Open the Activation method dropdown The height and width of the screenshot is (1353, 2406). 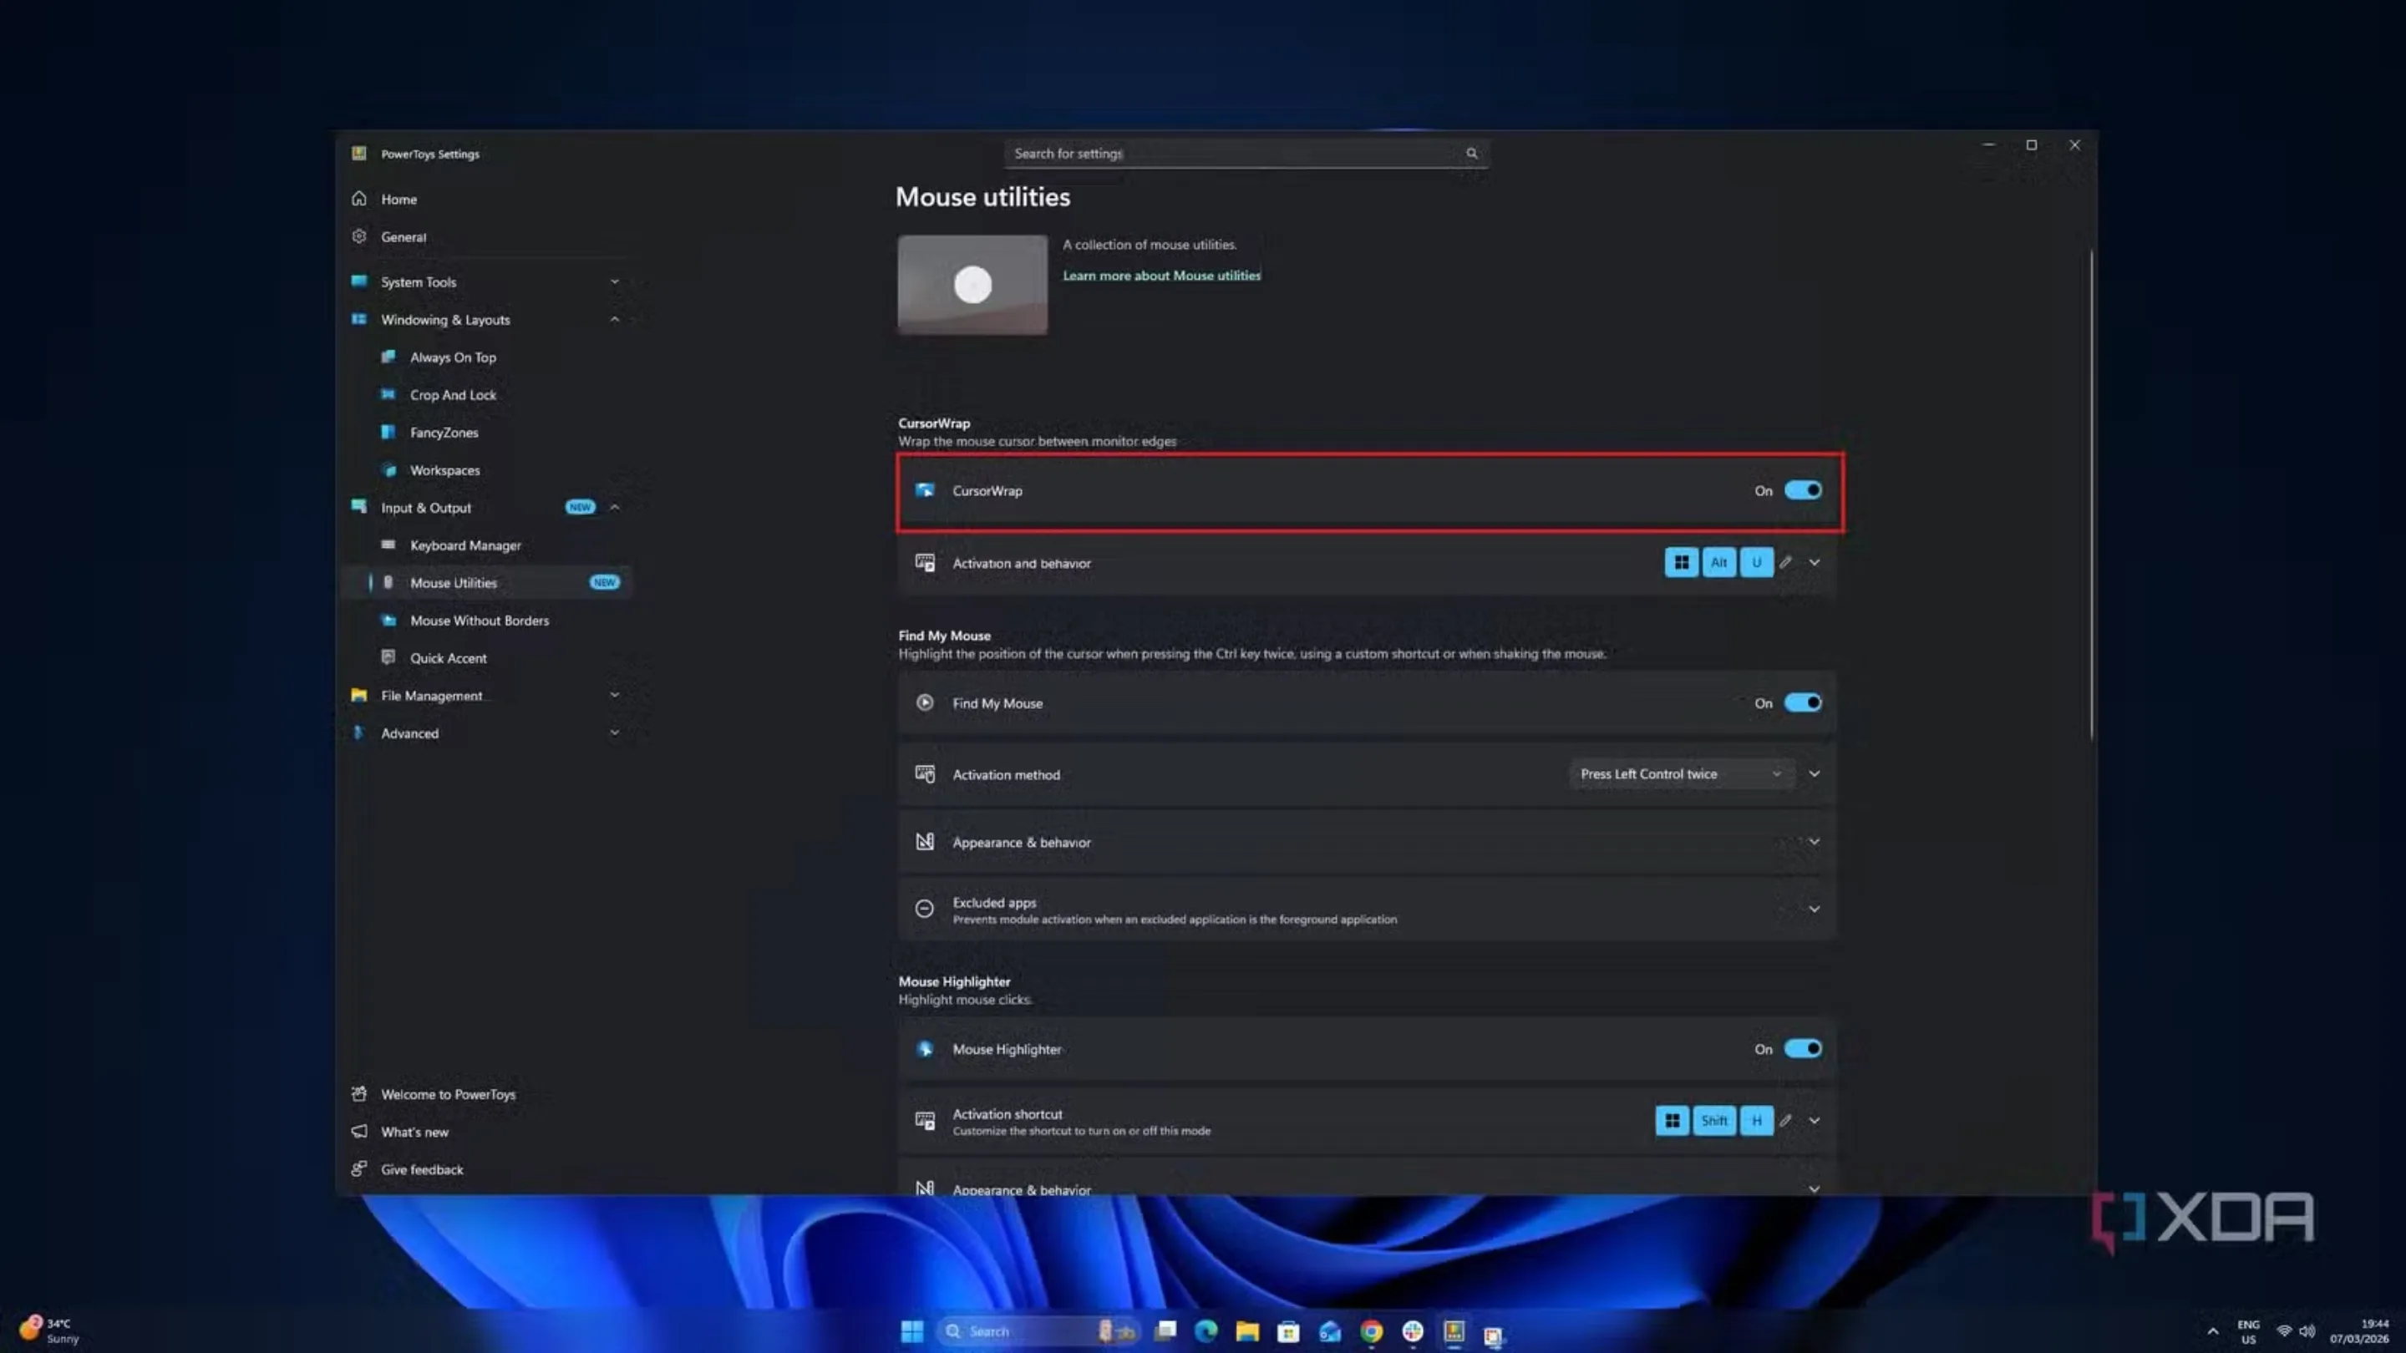[x=1680, y=773]
